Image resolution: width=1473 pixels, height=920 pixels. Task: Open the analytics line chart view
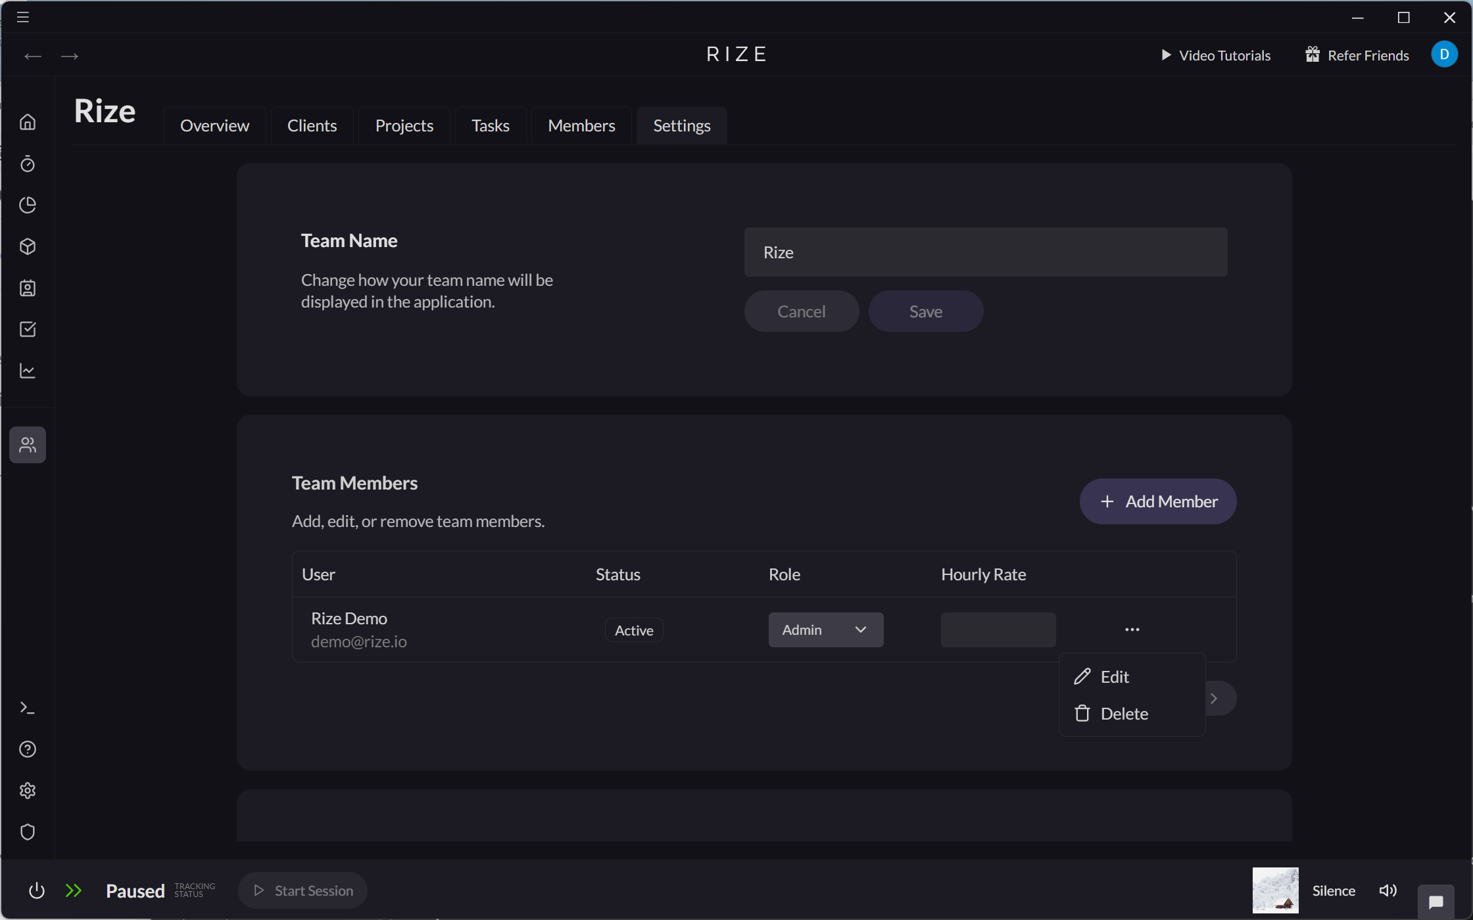28,370
